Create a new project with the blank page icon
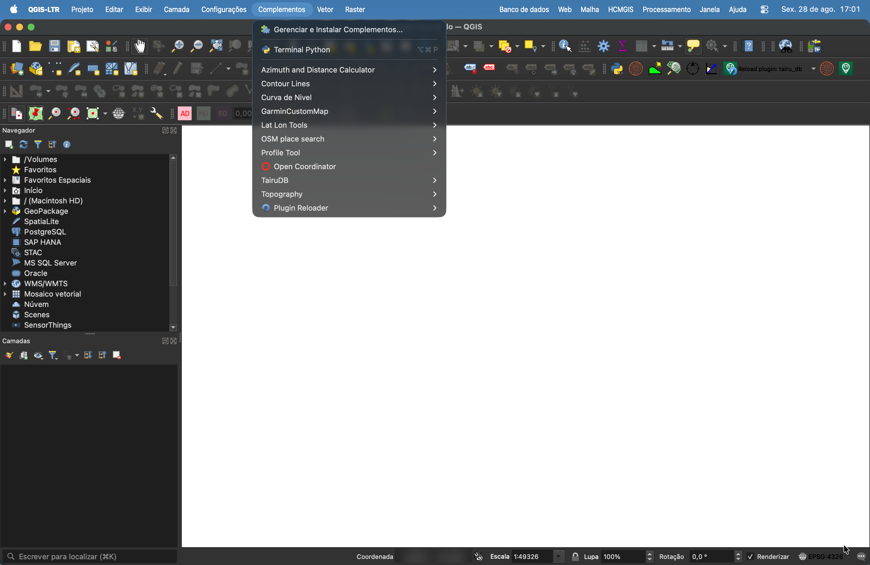This screenshot has width=870, height=565. click(16, 46)
